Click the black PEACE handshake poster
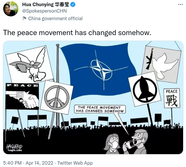The height and width of the screenshot is (167, 186). tap(22, 96)
